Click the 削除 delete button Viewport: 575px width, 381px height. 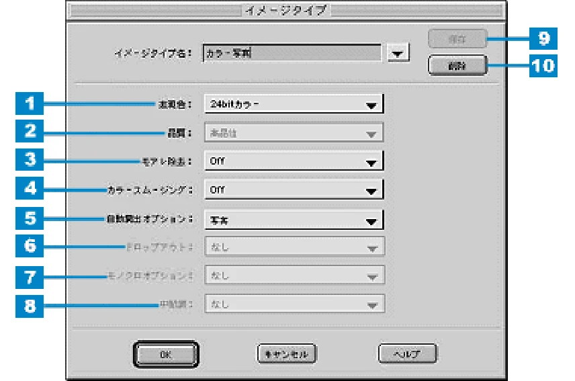(457, 66)
